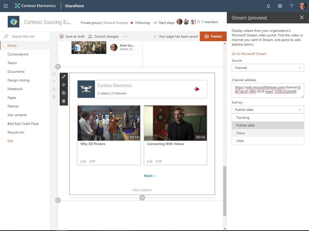Screen dimensions: 309x231
Task: Click the likes heart on Why 3D Printers
Action: [x=94, y=161]
